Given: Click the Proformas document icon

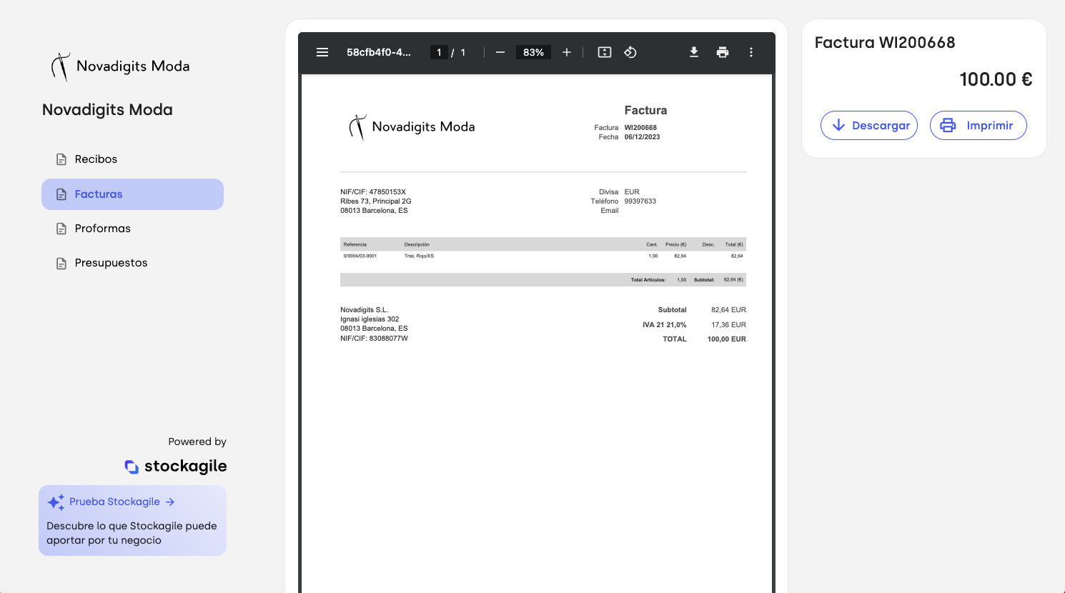Looking at the screenshot, I should (61, 229).
